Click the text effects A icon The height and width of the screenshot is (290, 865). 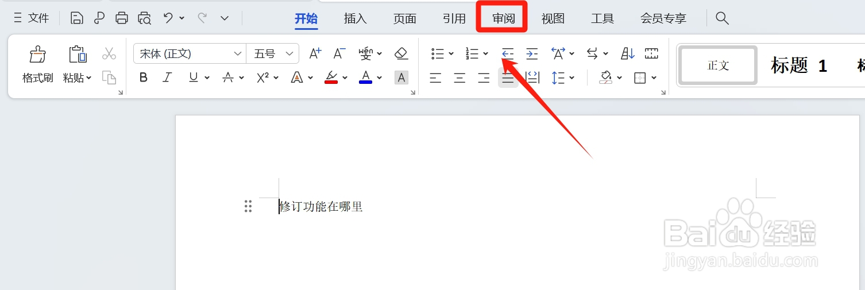click(297, 78)
